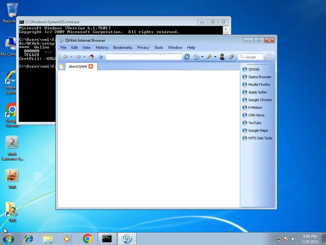This screenshot has width=326, height=245.
Task: Click cmd window scrollbar up arrow
Action: (x=226, y=29)
